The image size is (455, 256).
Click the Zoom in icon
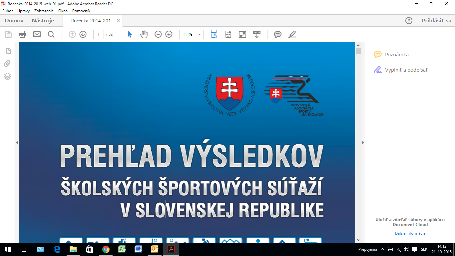coord(169,34)
